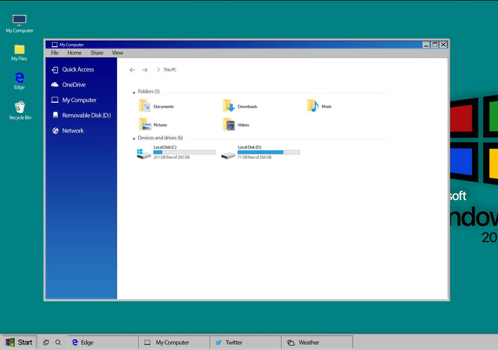Image resolution: width=498 pixels, height=350 pixels.
Task: Select the Pictures folder icon
Action: coord(145,125)
